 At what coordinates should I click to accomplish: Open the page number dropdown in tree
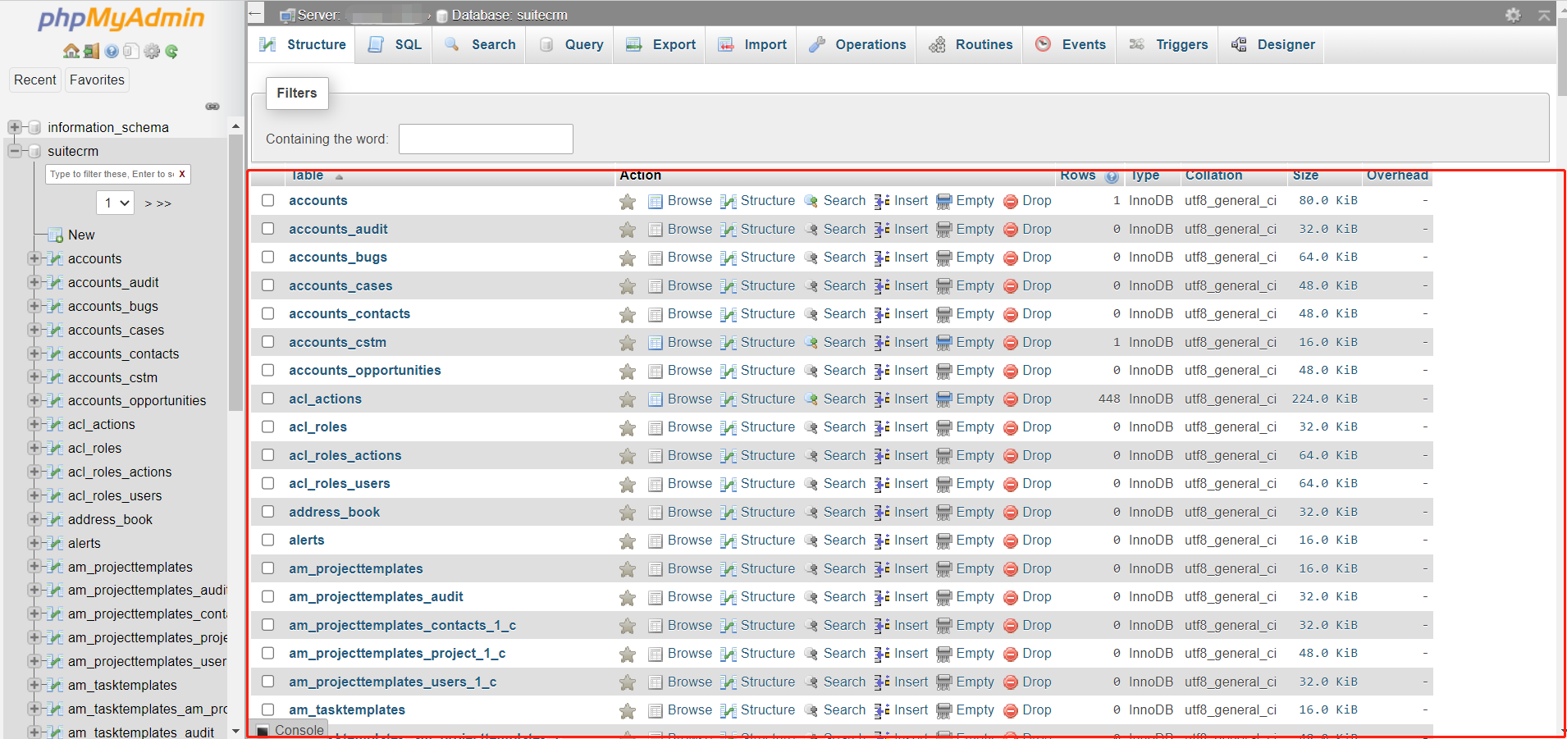tap(115, 203)
